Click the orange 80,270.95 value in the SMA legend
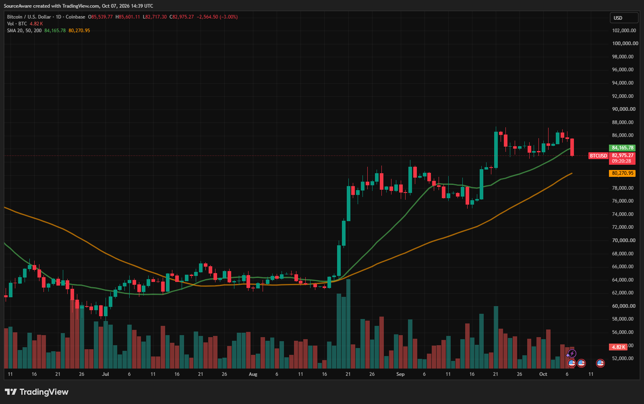Image resolution: width=644 pixels, height=404 pixels. (79, 31)
